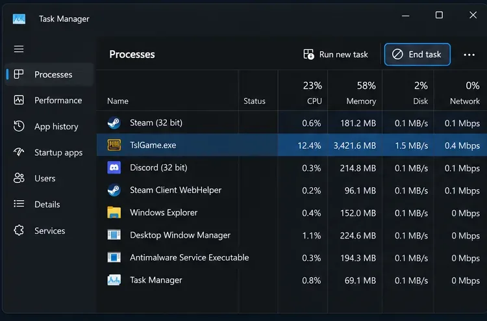Image resolution: width=487 pixels, height=321 pixels.
Task: Click End task button label
Action: click(425, 55)
